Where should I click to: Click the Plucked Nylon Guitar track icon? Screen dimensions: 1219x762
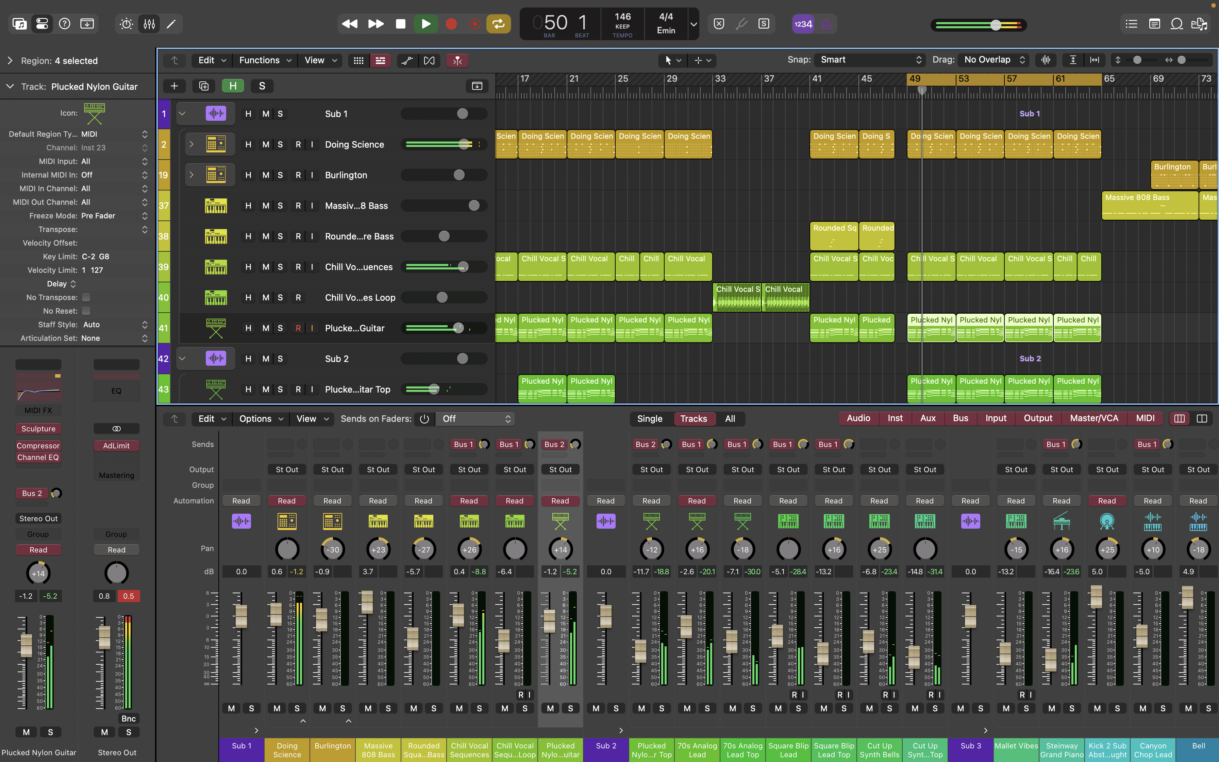[216, 328]
